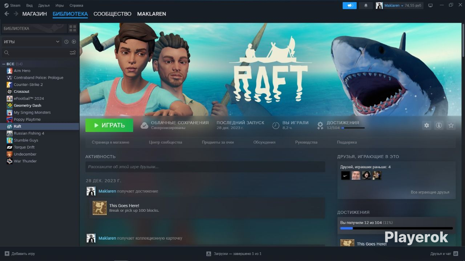The image size is (465, 261).
Task: Show Raft game info panel
Action: tap(439, 125)
